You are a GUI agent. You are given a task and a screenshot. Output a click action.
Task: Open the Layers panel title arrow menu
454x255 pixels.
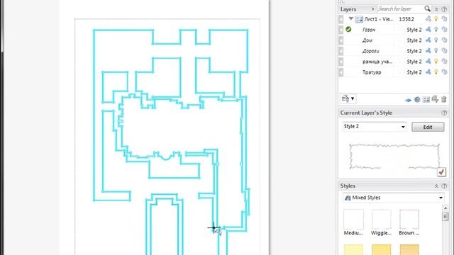[373, 9]
